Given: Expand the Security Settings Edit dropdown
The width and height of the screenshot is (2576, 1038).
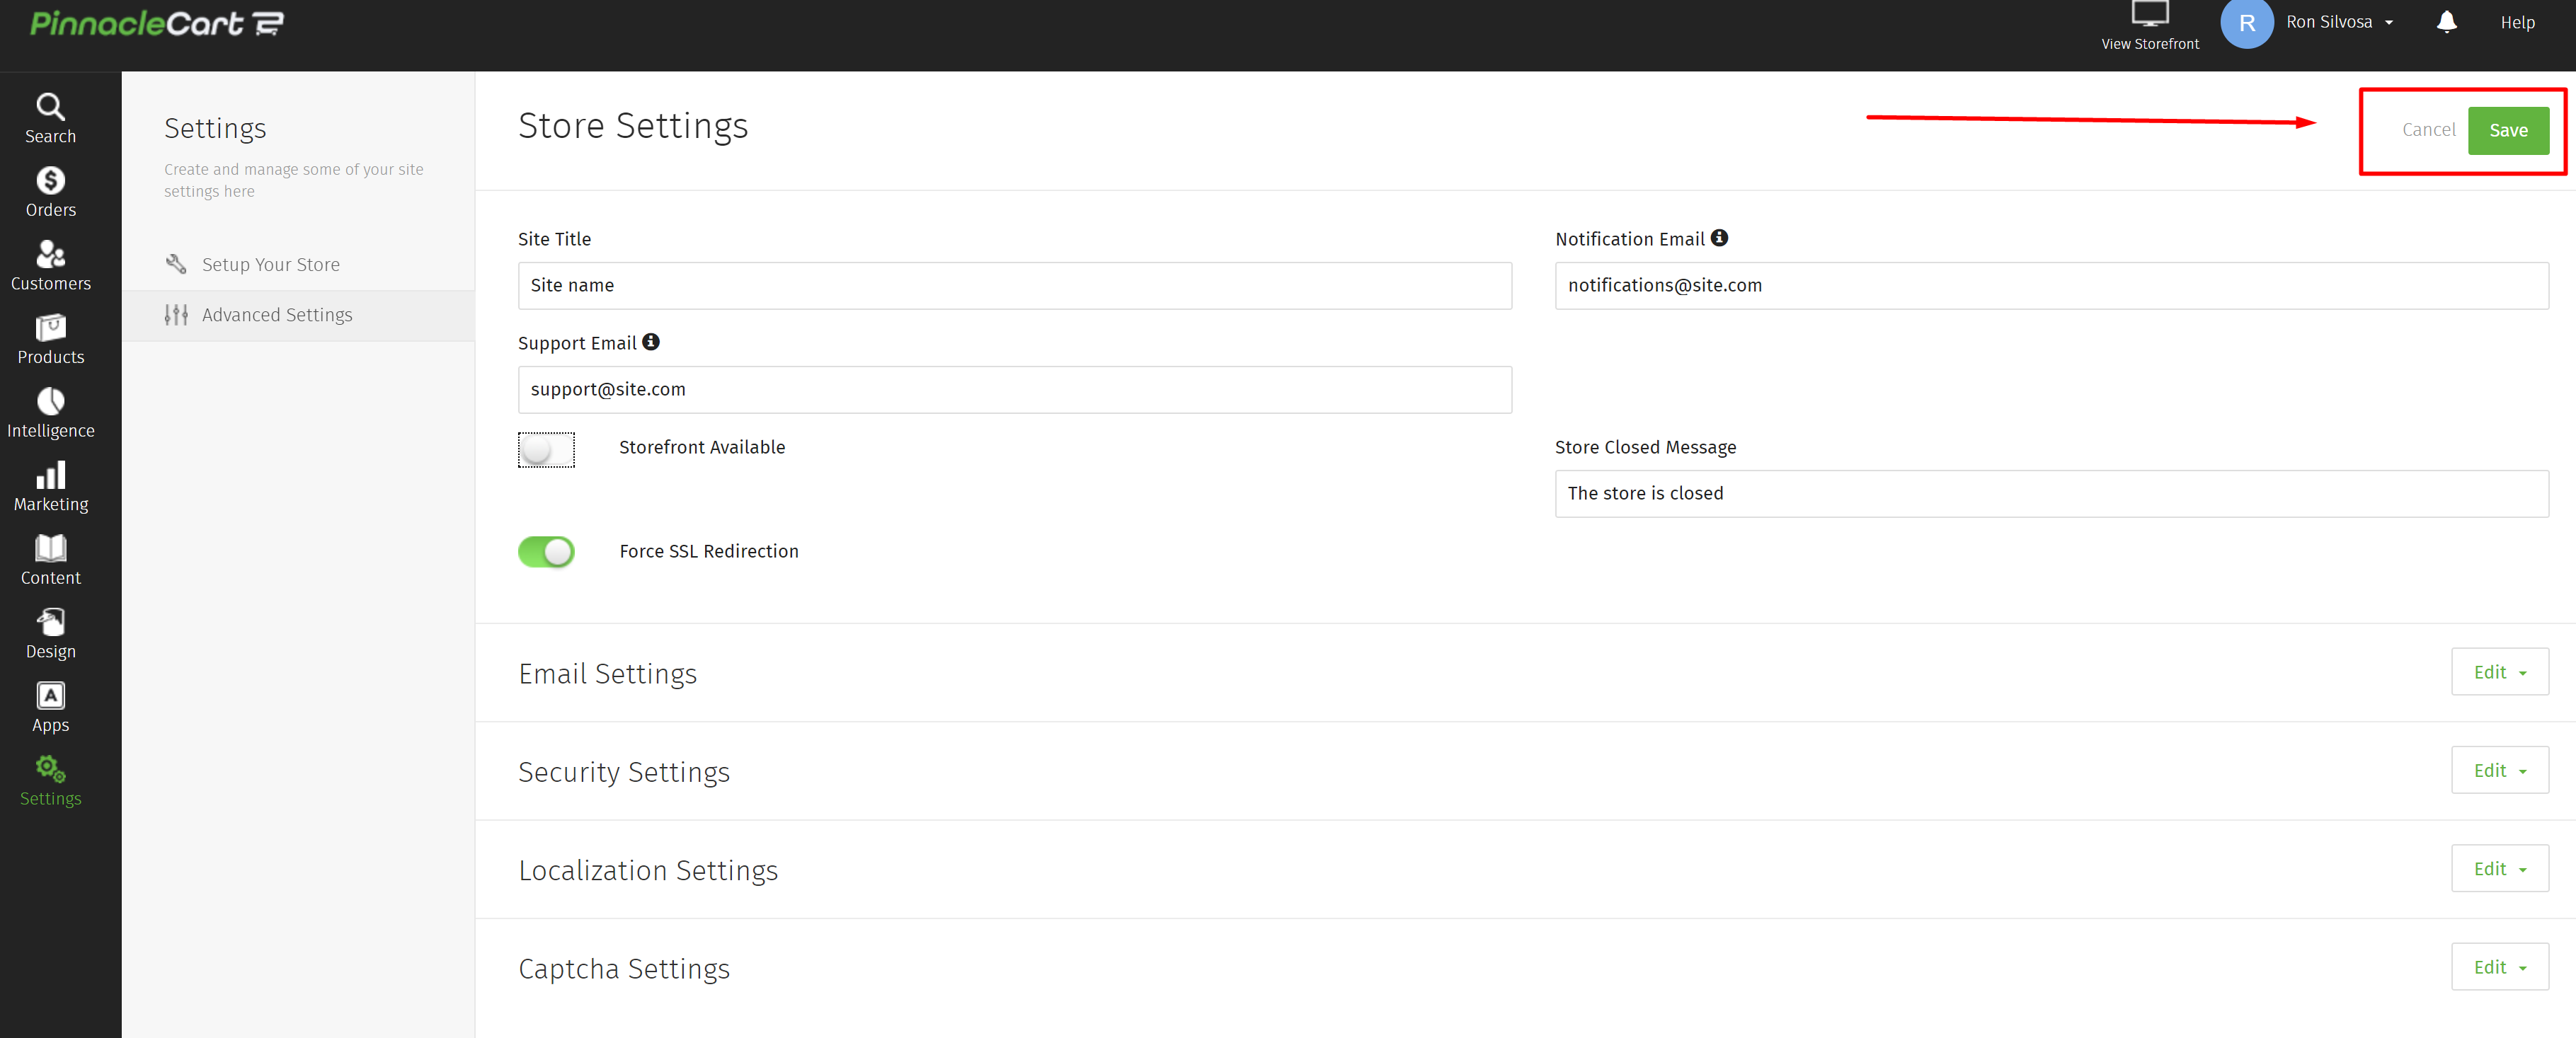Looking at the screenshot, I should coord(2499,770).
